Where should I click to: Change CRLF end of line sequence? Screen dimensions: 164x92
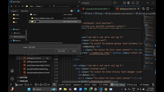click(x=94, y=85)
